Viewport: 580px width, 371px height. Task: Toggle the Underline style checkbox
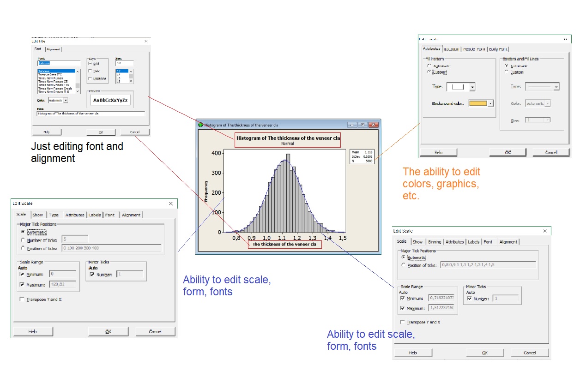pyautogui.click(x=90, y=78)
